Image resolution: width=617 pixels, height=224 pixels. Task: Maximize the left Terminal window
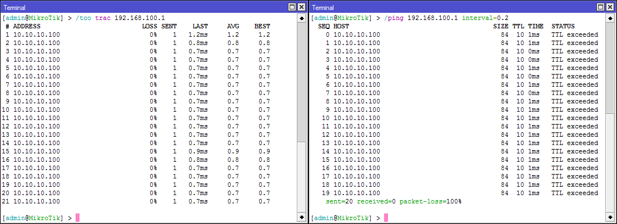pos(292,7)
